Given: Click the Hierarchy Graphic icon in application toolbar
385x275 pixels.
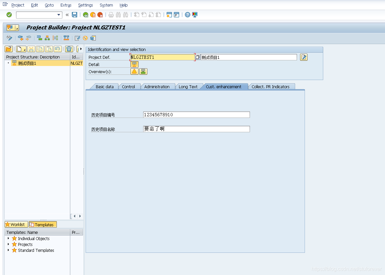Looking at the screenshot, I should [x=47, y=38].
